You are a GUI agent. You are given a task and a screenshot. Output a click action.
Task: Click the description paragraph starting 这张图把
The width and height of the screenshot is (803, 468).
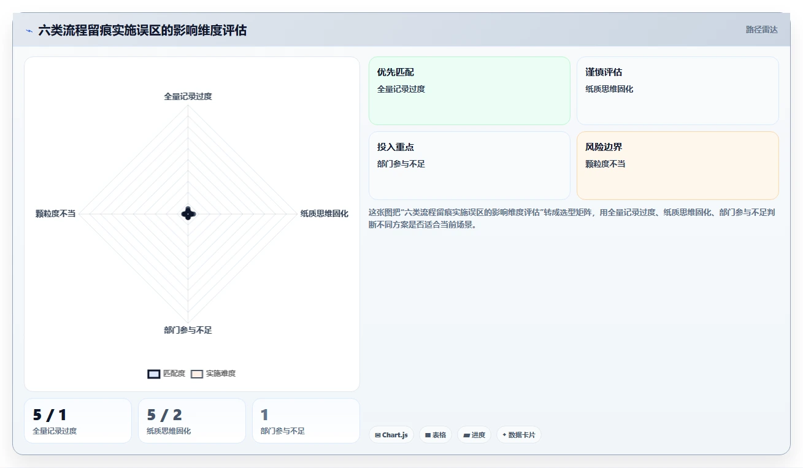(573, 218)
